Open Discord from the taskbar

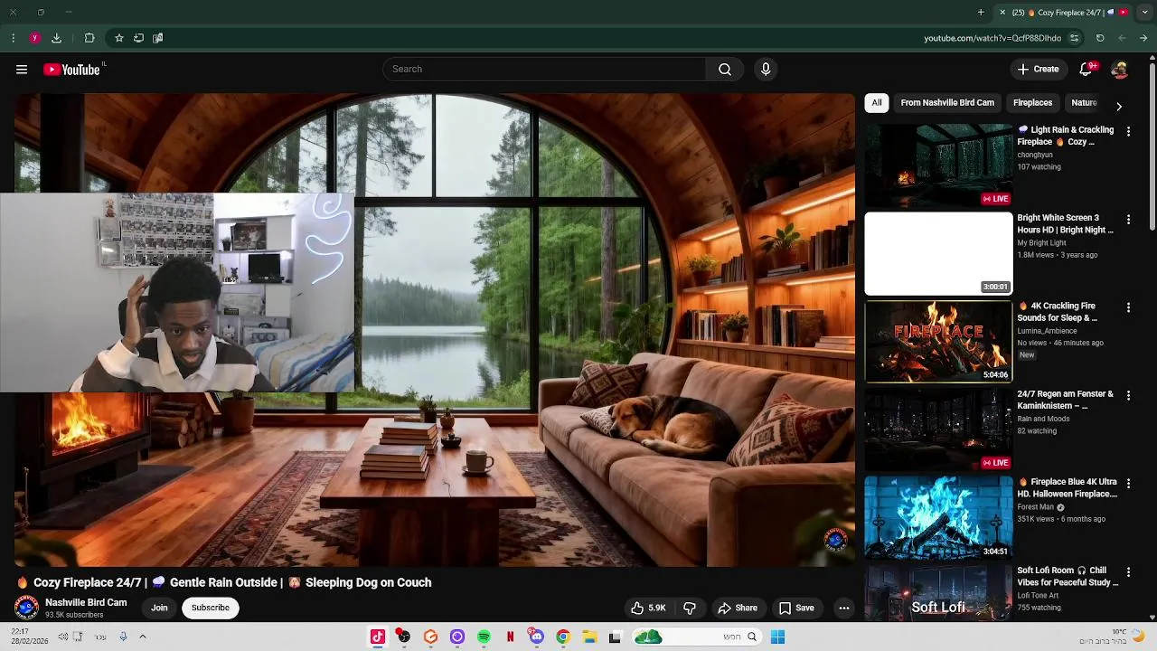(x=537, y=637)
